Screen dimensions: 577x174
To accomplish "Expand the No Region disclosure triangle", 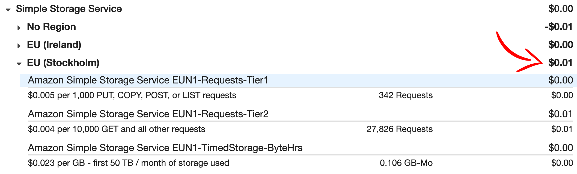I will pyautogui.click(x=19, y=28).
